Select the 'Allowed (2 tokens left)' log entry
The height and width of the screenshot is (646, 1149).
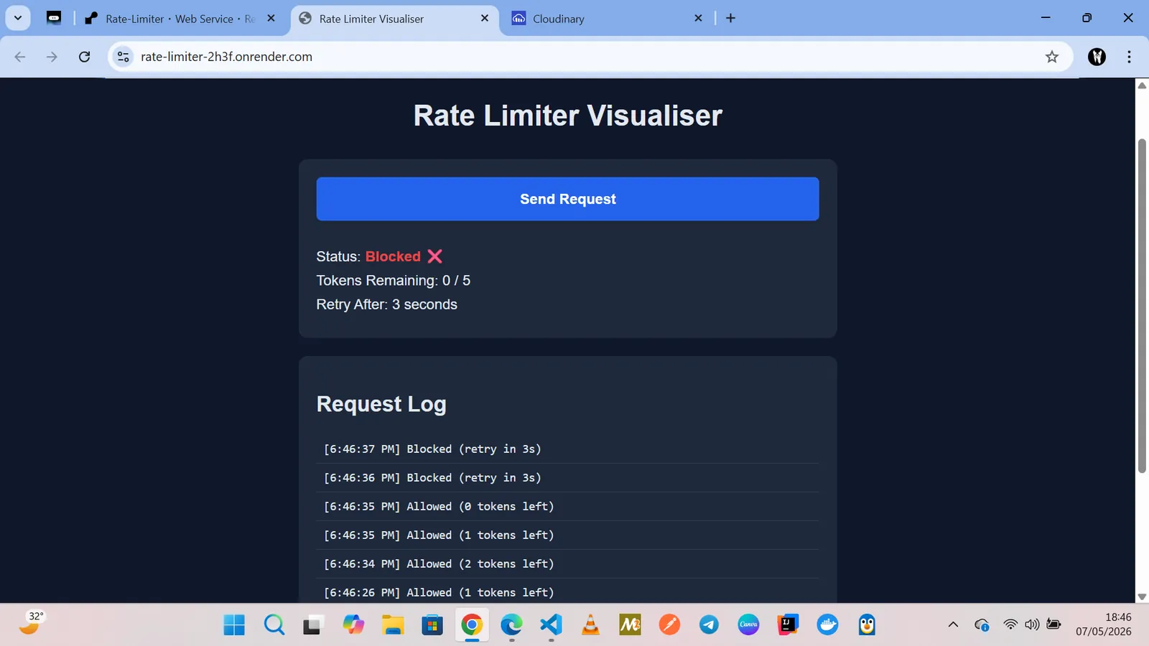pos(567,564)
